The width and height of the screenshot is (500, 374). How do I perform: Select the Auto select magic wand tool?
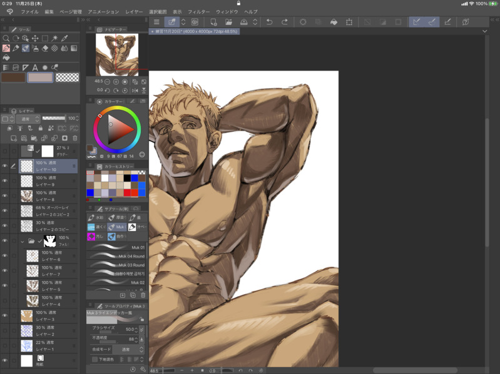pos(55,39)
